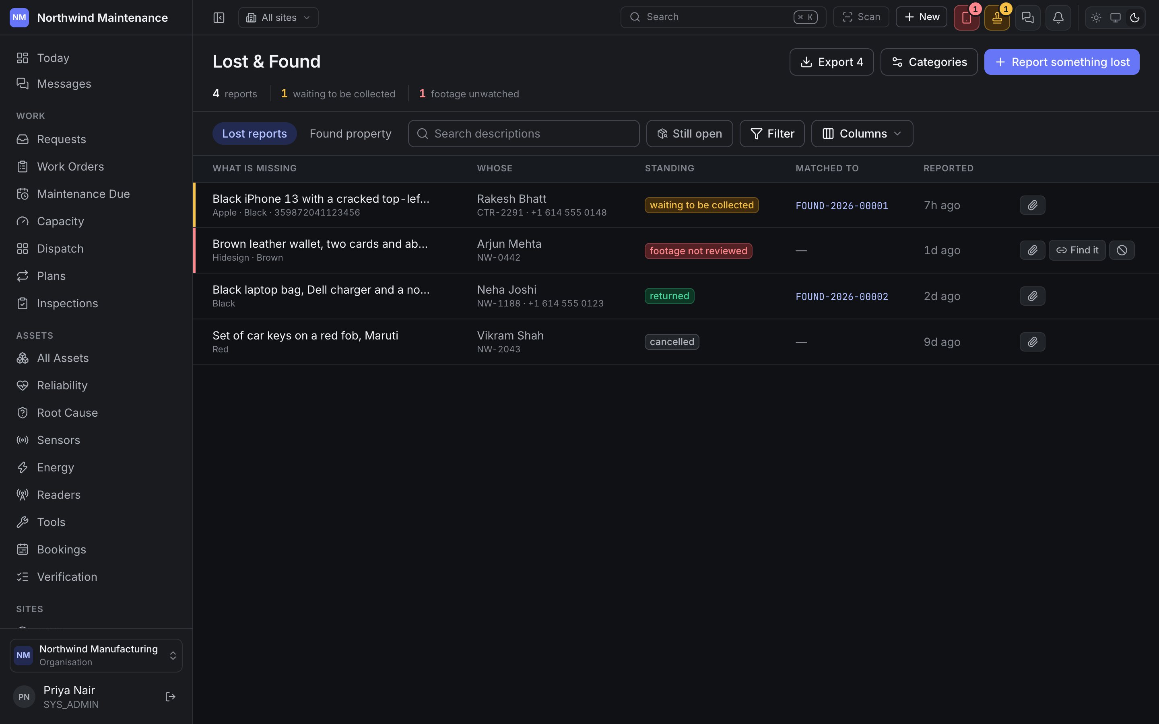Sort by the Reported column header
Screen dimensions: 1159x724
point(948,168)
